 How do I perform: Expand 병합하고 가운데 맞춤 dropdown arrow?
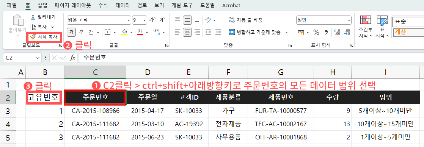pyautogui.click(x=286, y=32)
